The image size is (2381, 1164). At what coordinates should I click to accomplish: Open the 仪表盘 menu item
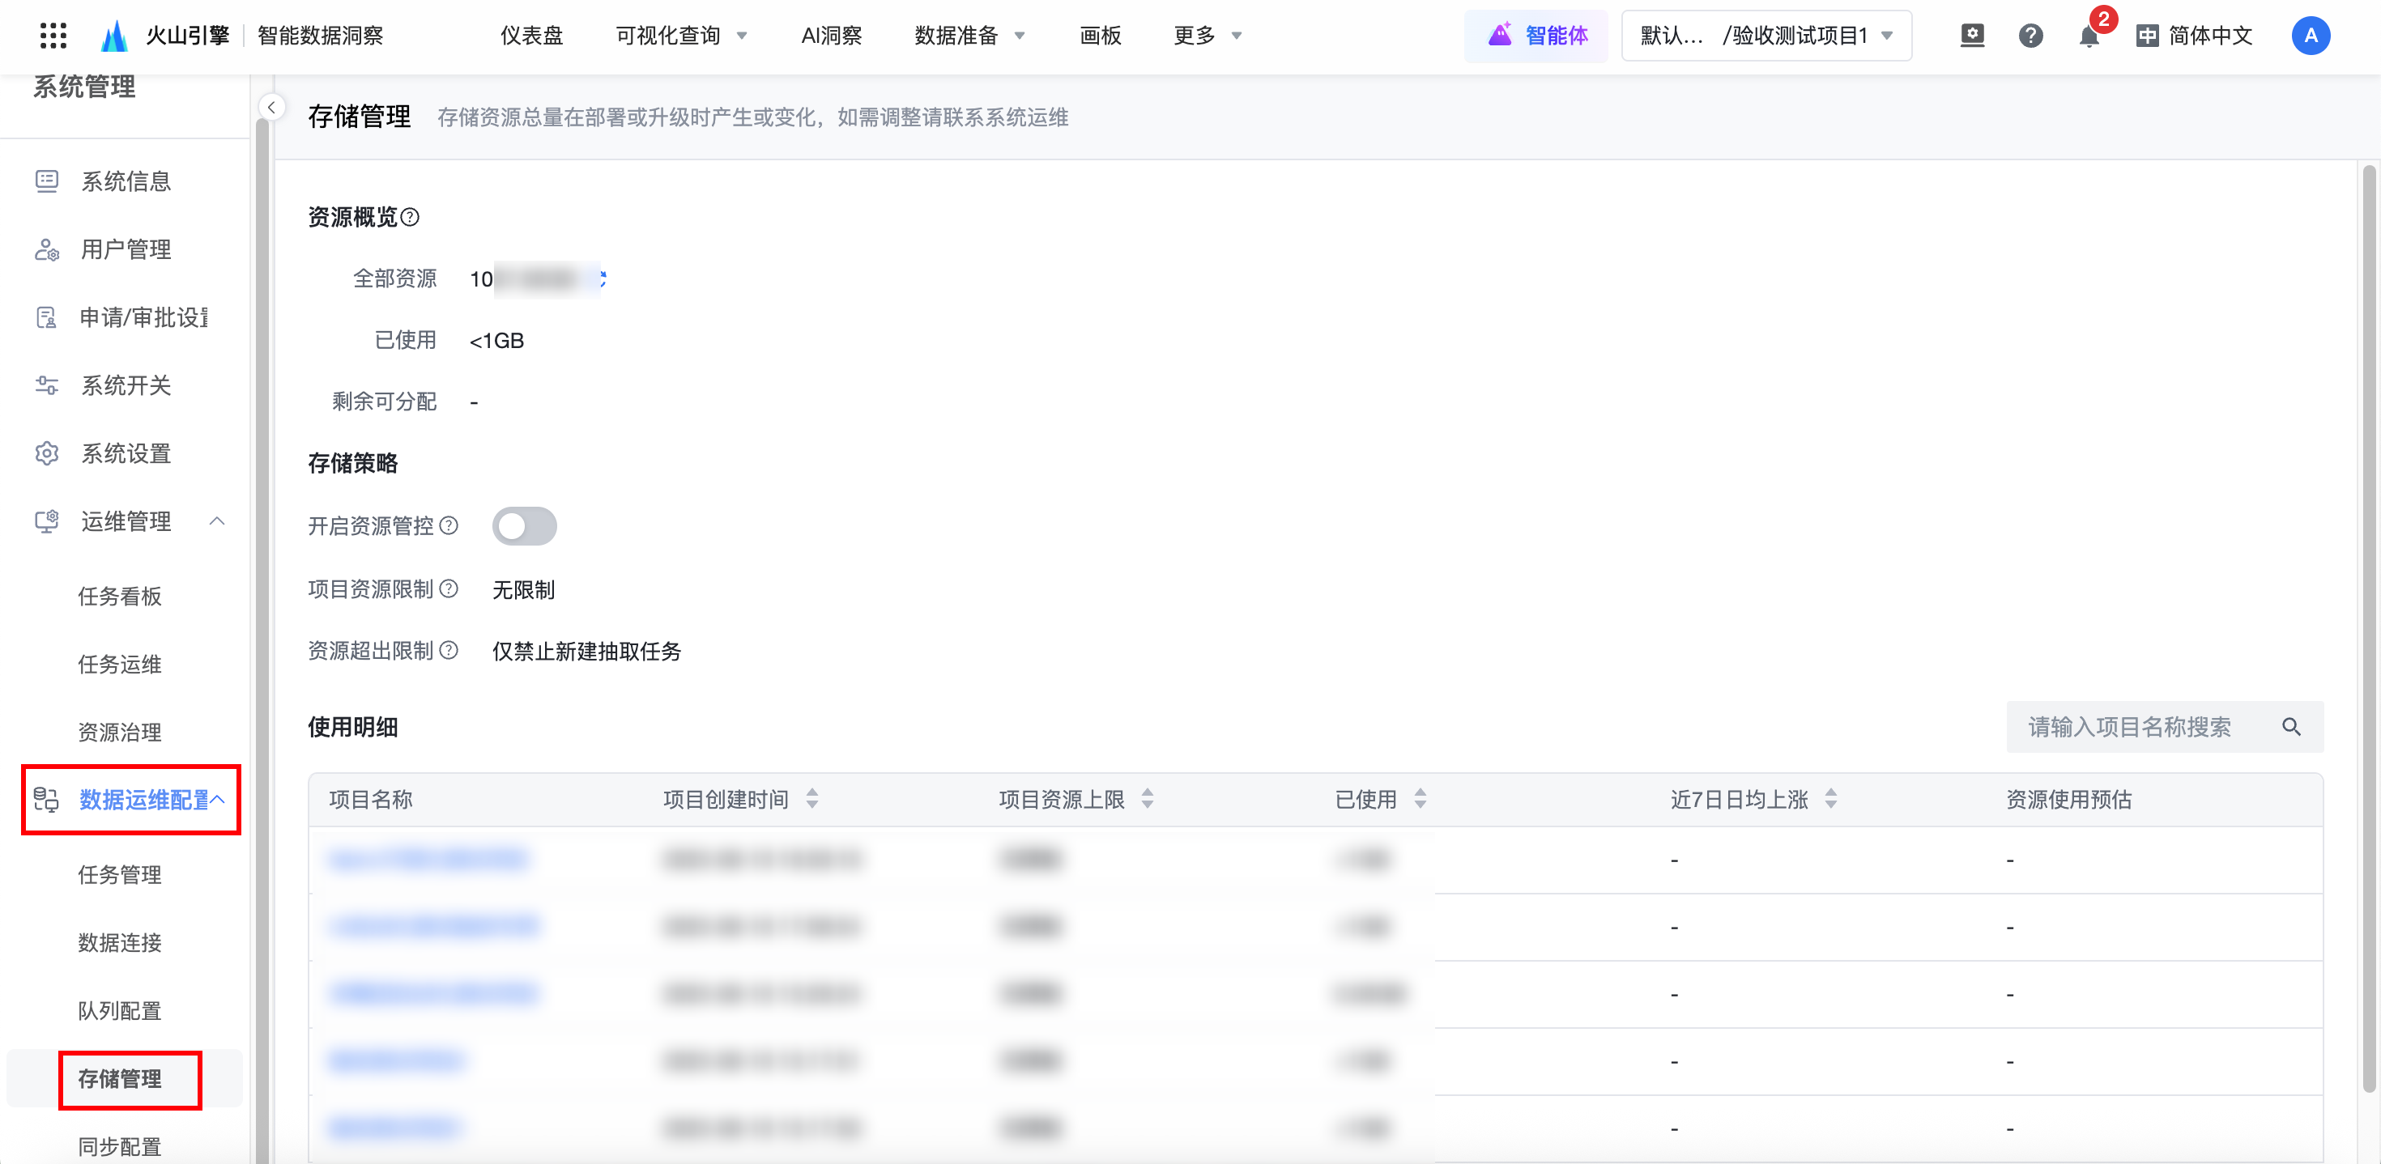pos(531,36)
